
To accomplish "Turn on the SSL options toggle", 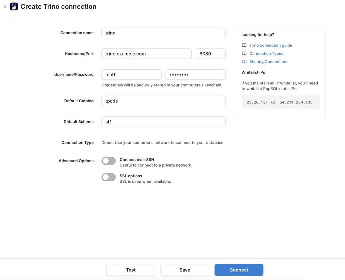I will point(109,177).
